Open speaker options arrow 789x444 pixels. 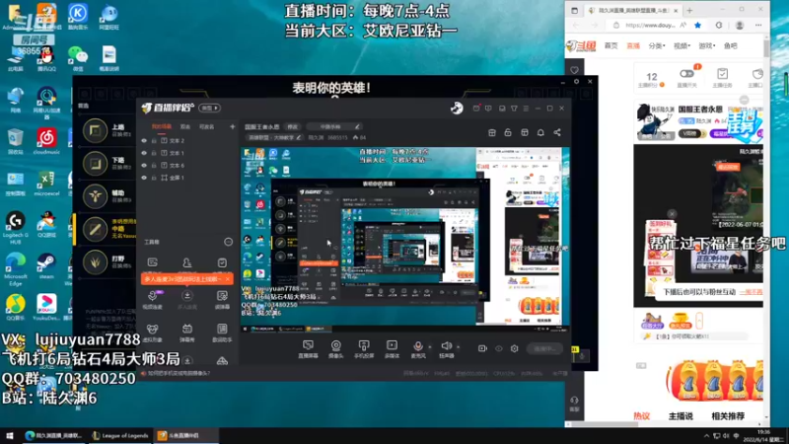458,346
